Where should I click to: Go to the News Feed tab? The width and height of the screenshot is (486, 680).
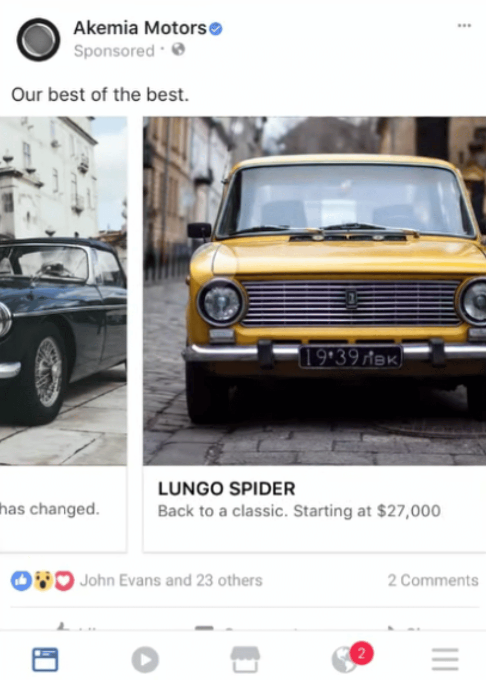(45, 659)
